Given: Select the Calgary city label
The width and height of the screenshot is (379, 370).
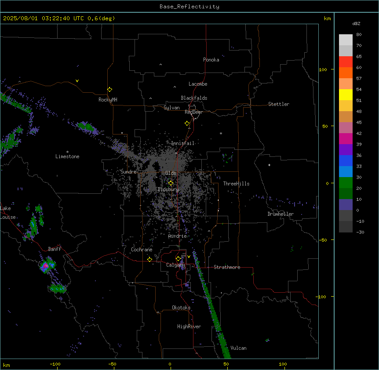Looking at the screenshot, I should click(175, 265).
